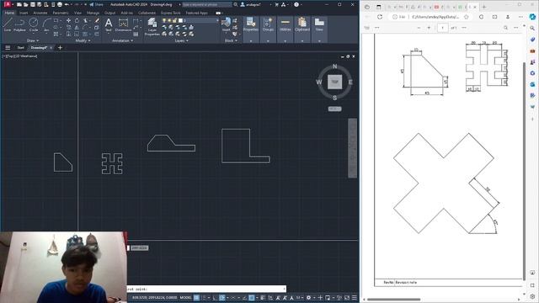The image size is (539, 303).
Task: Click the status bar customization menu icon
Action: tap(355, 297)
